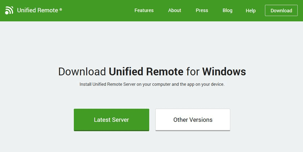Click the Download button in header
The width and height of the screenshot is (303, 152).
pyautogui.click(x=281, y=10)
